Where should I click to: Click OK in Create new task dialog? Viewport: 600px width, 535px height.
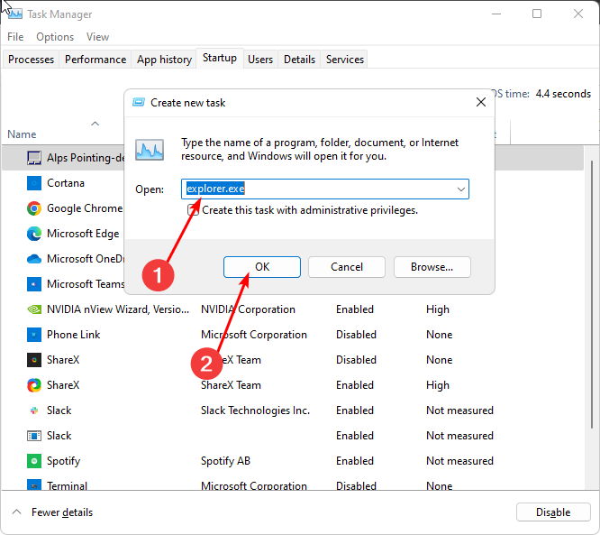pyautogui.click(x=262, y=267)
